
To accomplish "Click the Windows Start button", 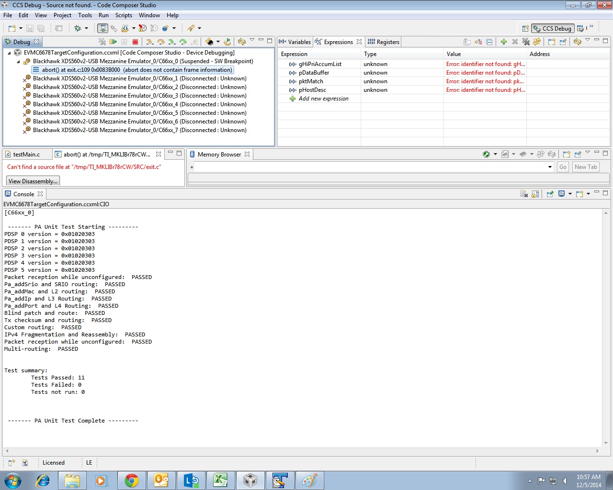I will click(12, 480).
